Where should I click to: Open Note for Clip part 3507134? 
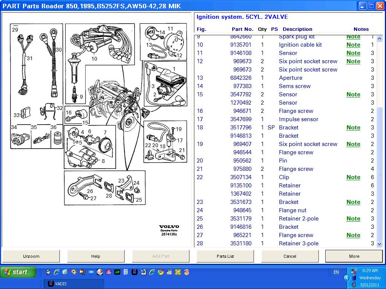[353, 177]
